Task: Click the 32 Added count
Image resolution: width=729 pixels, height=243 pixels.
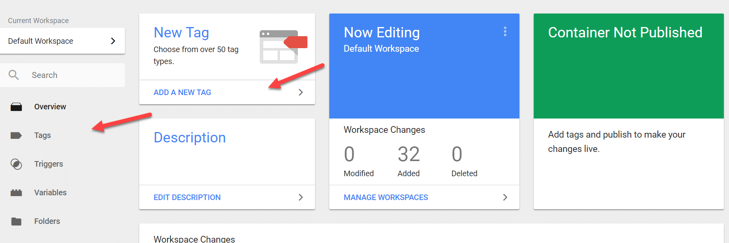Action: (x=409, y=154)
